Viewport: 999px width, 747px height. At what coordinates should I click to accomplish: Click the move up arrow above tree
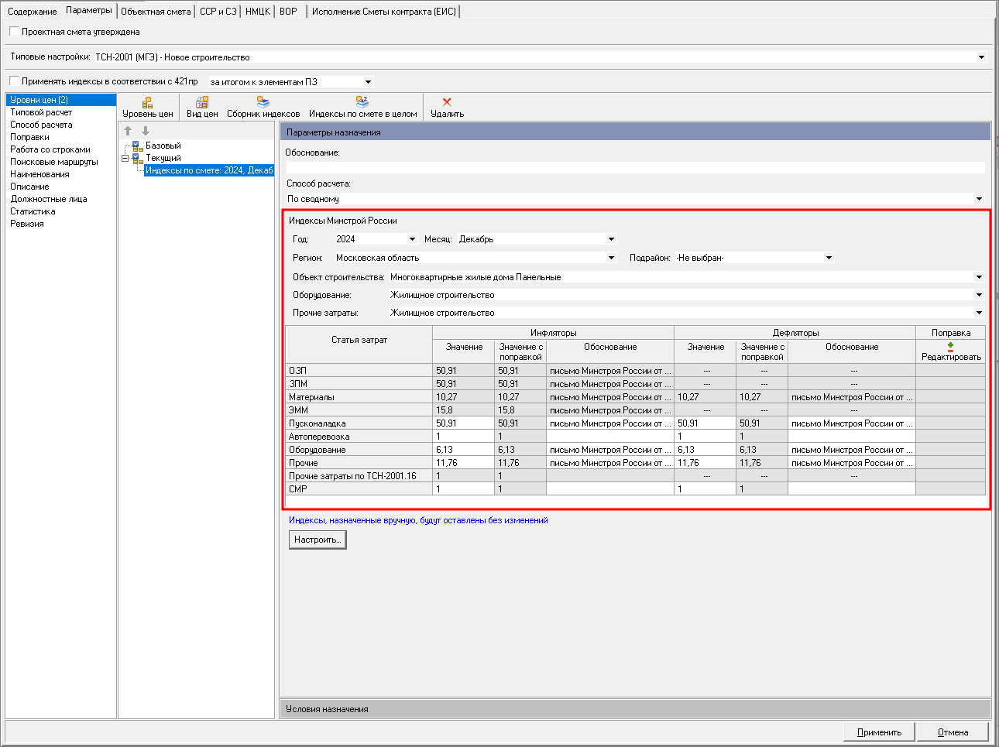(x=128, y=131)
